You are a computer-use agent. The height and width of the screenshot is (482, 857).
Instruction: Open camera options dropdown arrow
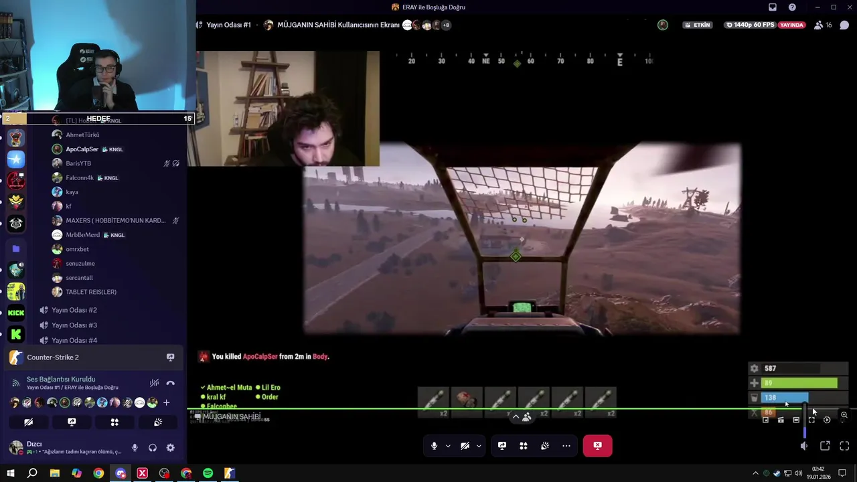(479, 446)
